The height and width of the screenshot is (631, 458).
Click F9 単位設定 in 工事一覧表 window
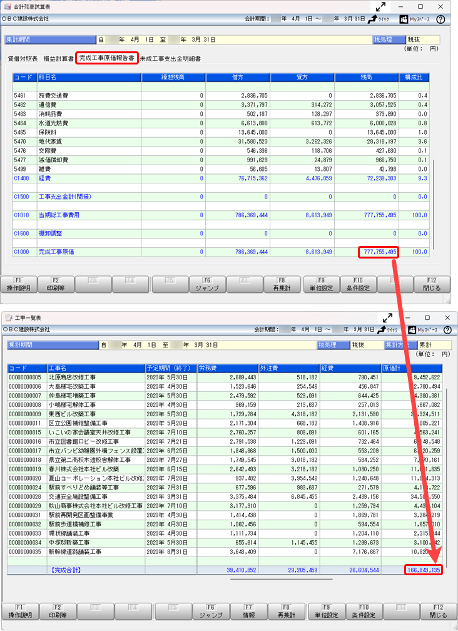(x=327, y=611)
